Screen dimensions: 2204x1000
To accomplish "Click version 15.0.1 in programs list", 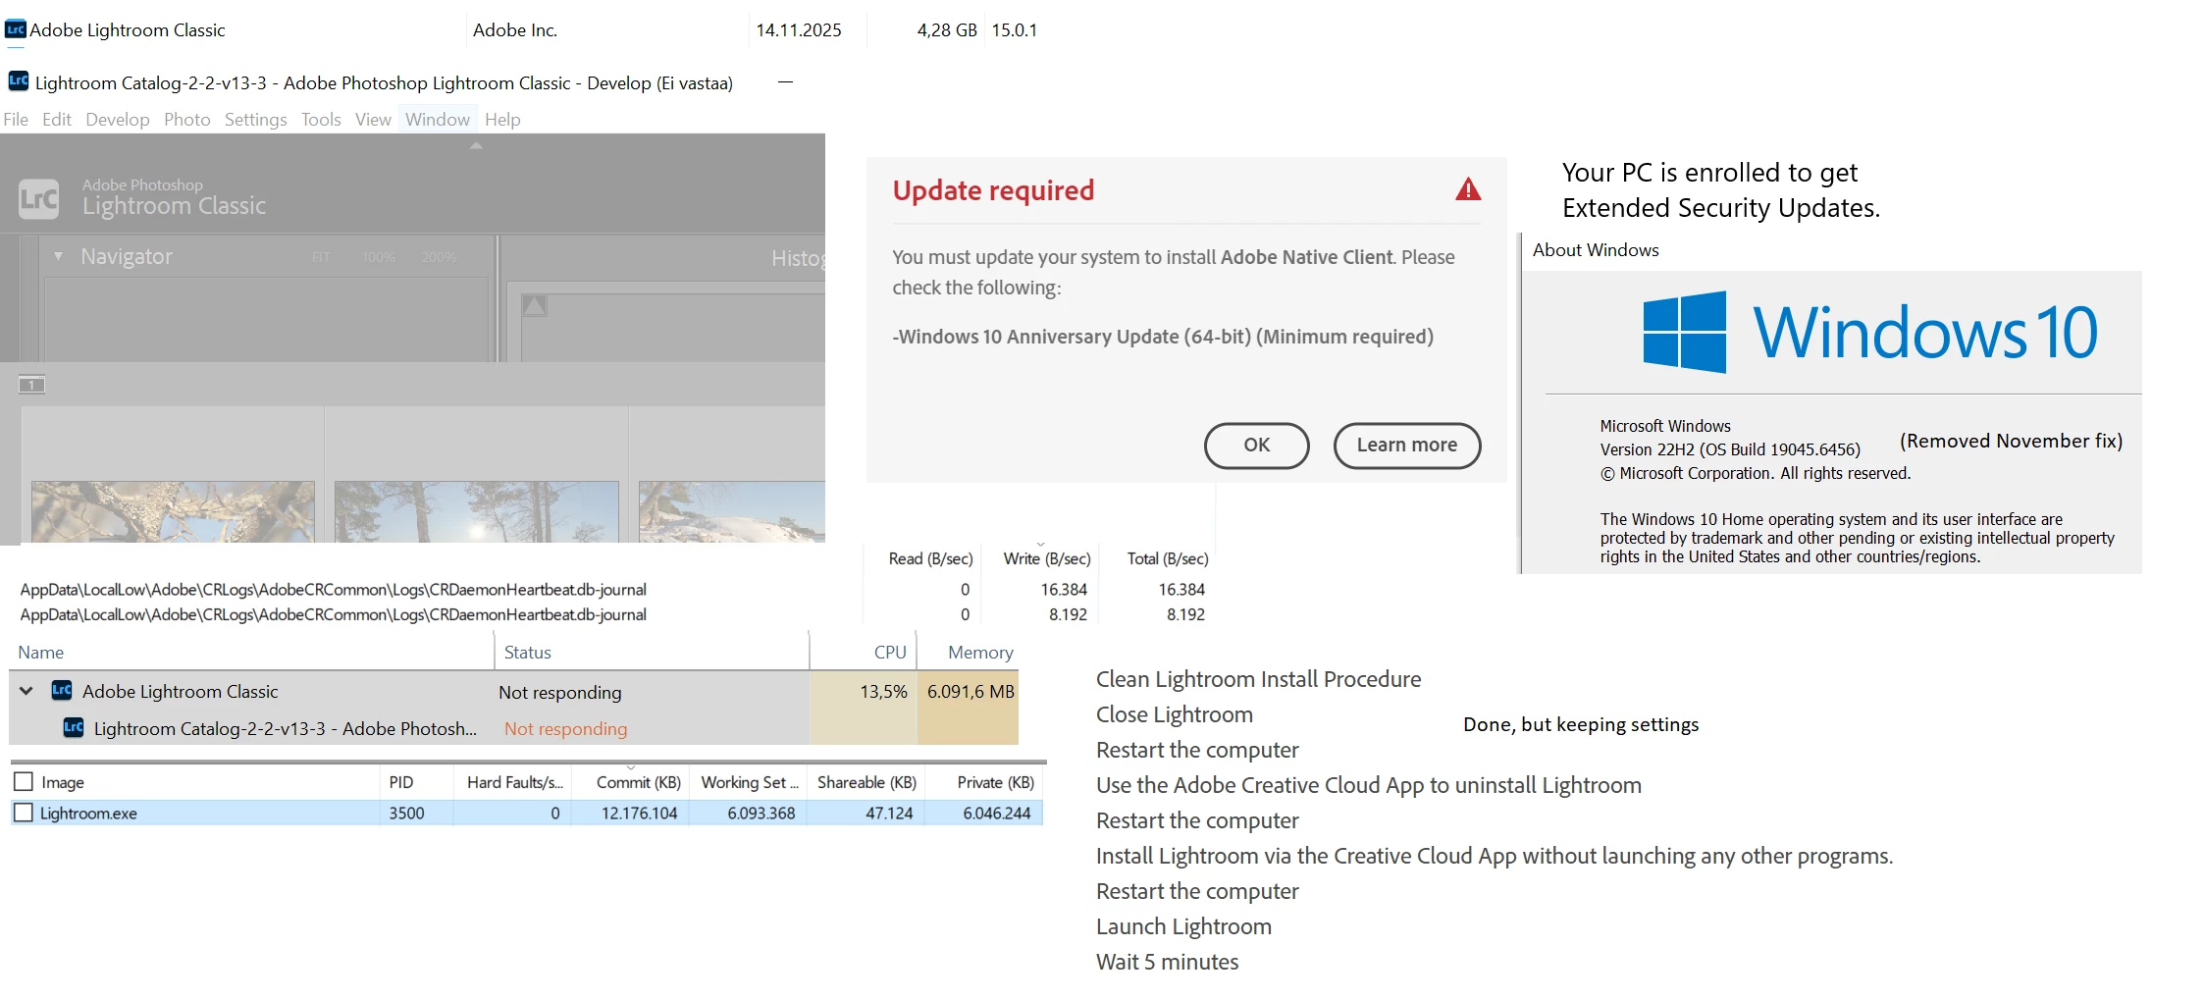I will pos(1014,29).
